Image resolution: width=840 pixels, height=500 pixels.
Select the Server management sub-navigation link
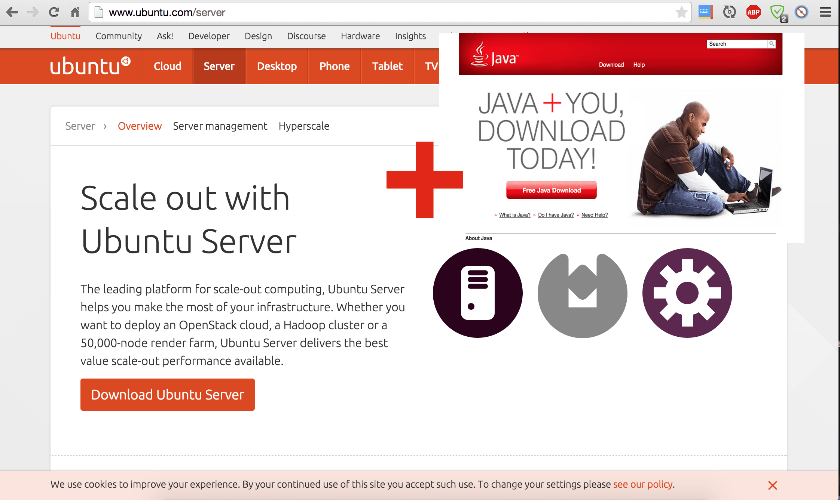(x=220, y=126)
